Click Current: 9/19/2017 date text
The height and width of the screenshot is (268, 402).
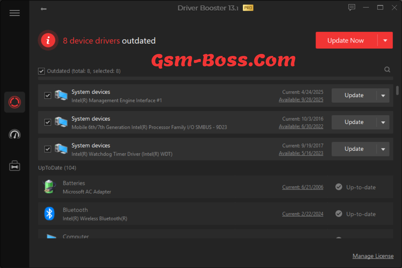(x=303, y=145)
